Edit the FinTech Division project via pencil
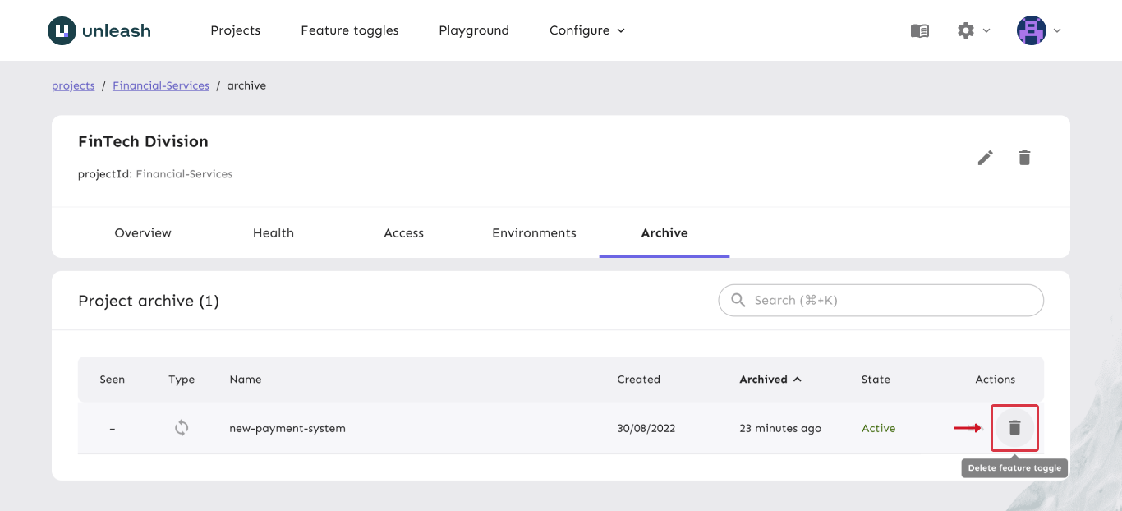1122x511 pixels. coord(986,158)
